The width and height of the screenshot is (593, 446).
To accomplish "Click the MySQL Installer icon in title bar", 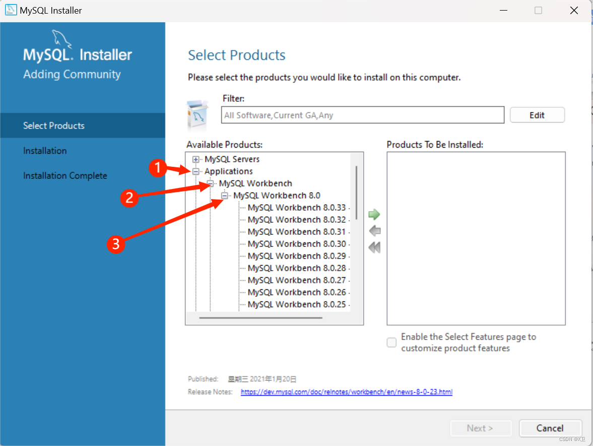I will pyautogui.click(x=10, y=10).
